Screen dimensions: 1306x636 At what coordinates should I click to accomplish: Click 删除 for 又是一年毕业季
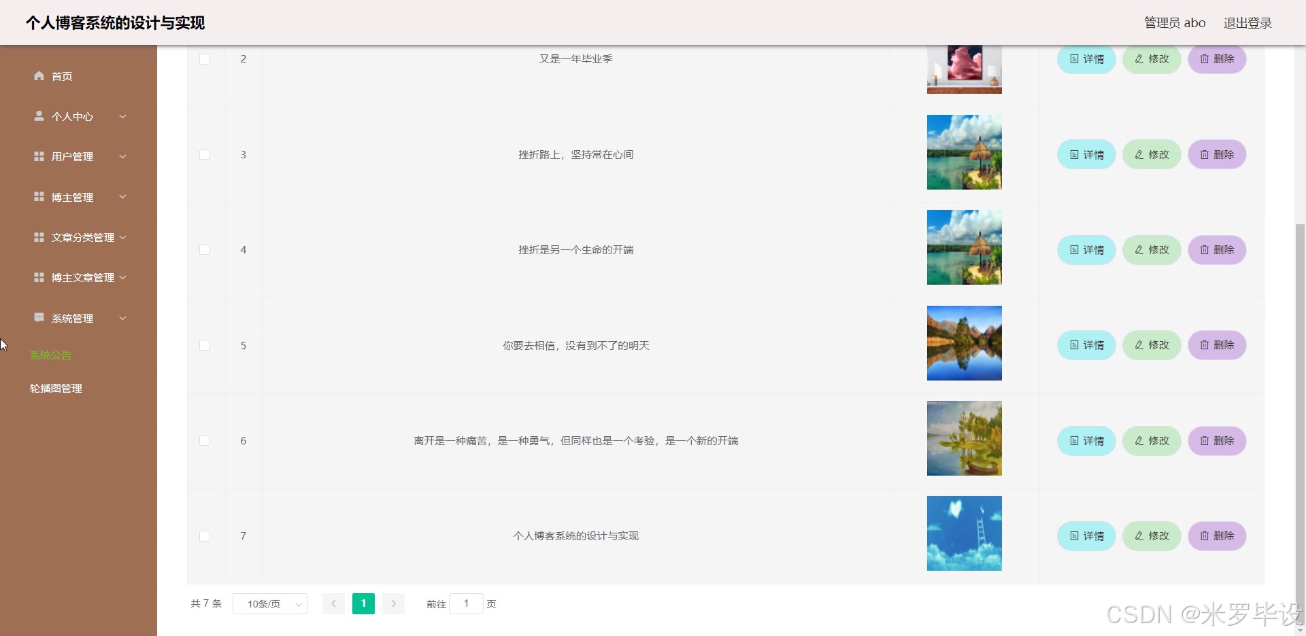[1217, 59]
